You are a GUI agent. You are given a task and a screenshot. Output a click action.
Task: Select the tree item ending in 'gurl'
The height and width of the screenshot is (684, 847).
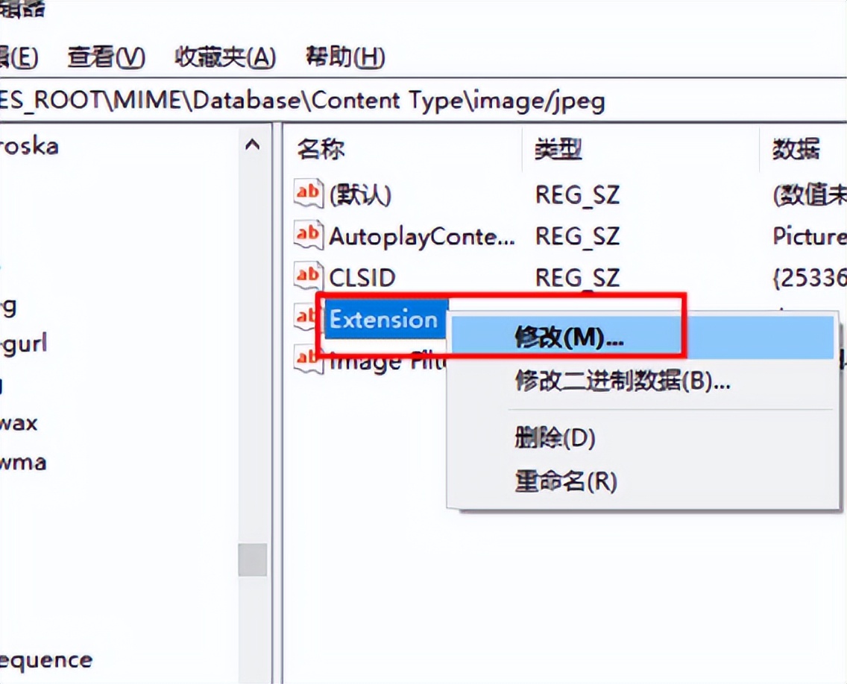[x=24, y=344]
